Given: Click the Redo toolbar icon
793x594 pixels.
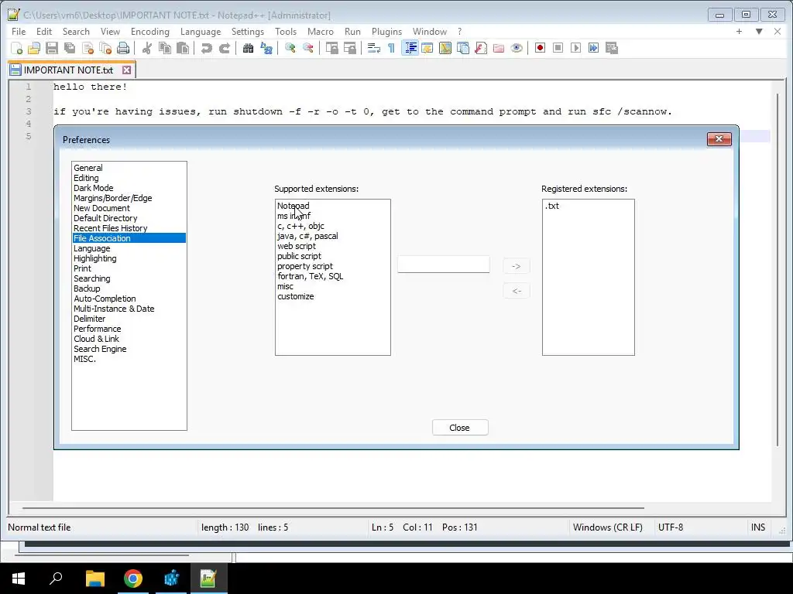Looking at the screenshot, I should pyautogui.click(x=224, y=48).
